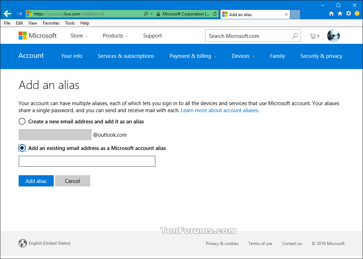363x259 pixels.
Task: Refresh the page with the reload icon
Action: (215, 14)
